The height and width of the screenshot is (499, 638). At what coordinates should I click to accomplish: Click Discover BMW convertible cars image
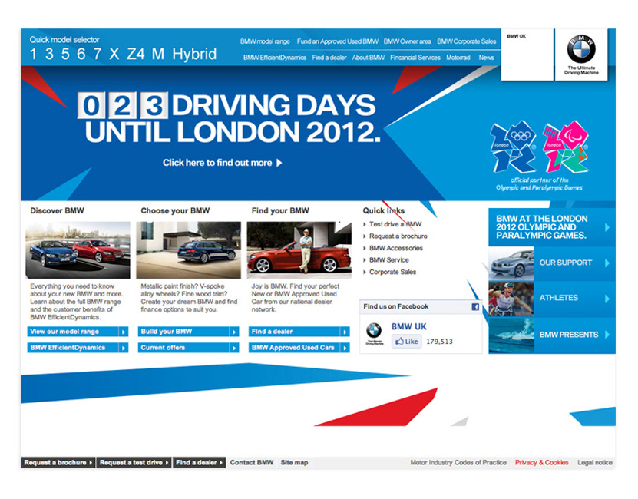coord(78,250)
